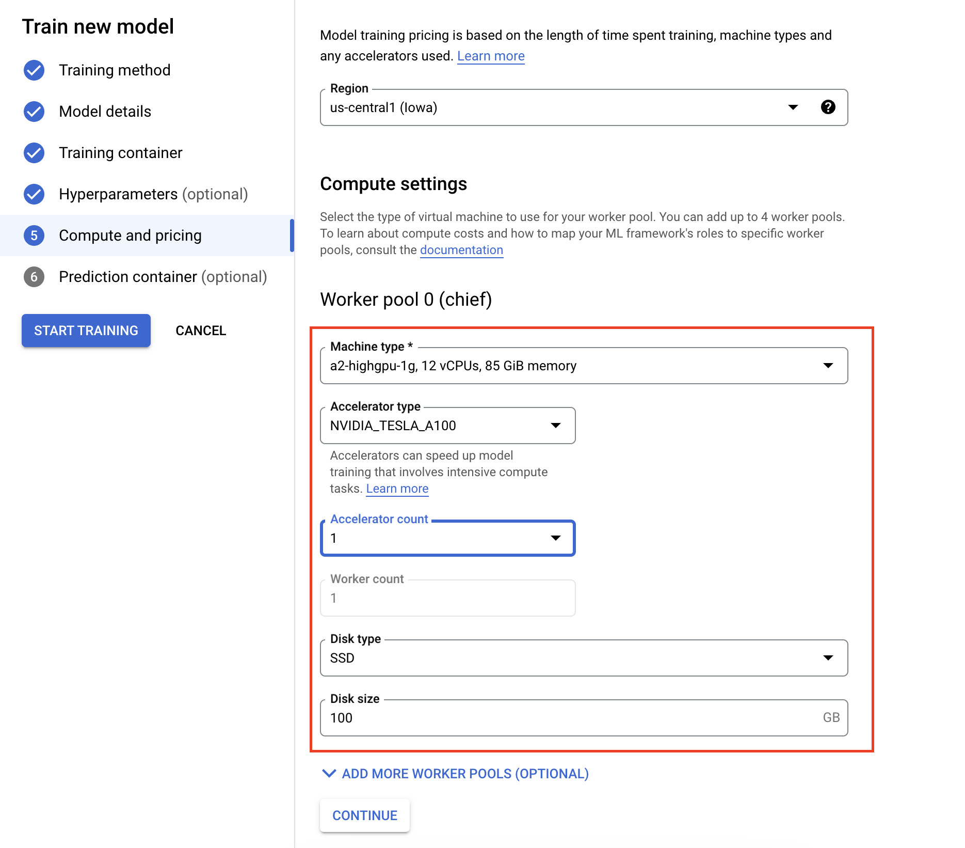Click the Hyperparameters step checkmark icon
This screenshot has width=965, height=848.
[x=34, y=194]
